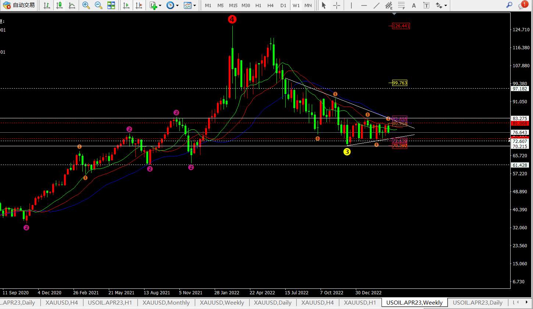Select the text label tool
This screenshot has height=309, width=533.
tap(426, 5)
